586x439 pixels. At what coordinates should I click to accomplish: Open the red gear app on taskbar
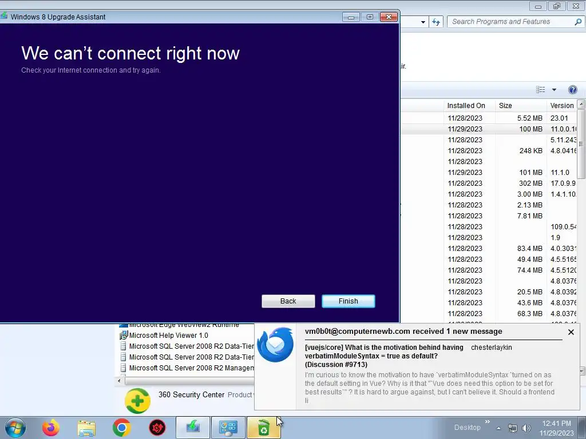pos(157,428)
